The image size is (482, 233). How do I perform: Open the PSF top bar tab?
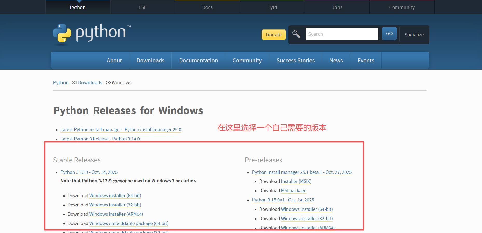142,7
